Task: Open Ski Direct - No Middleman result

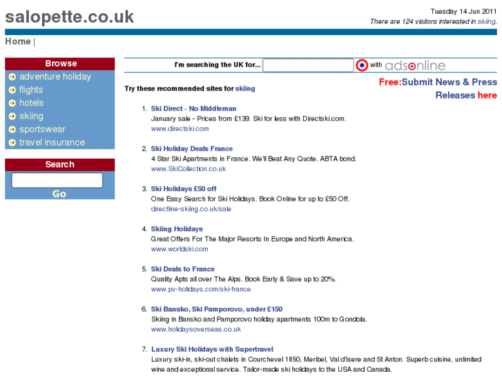Action: point(193,108)
